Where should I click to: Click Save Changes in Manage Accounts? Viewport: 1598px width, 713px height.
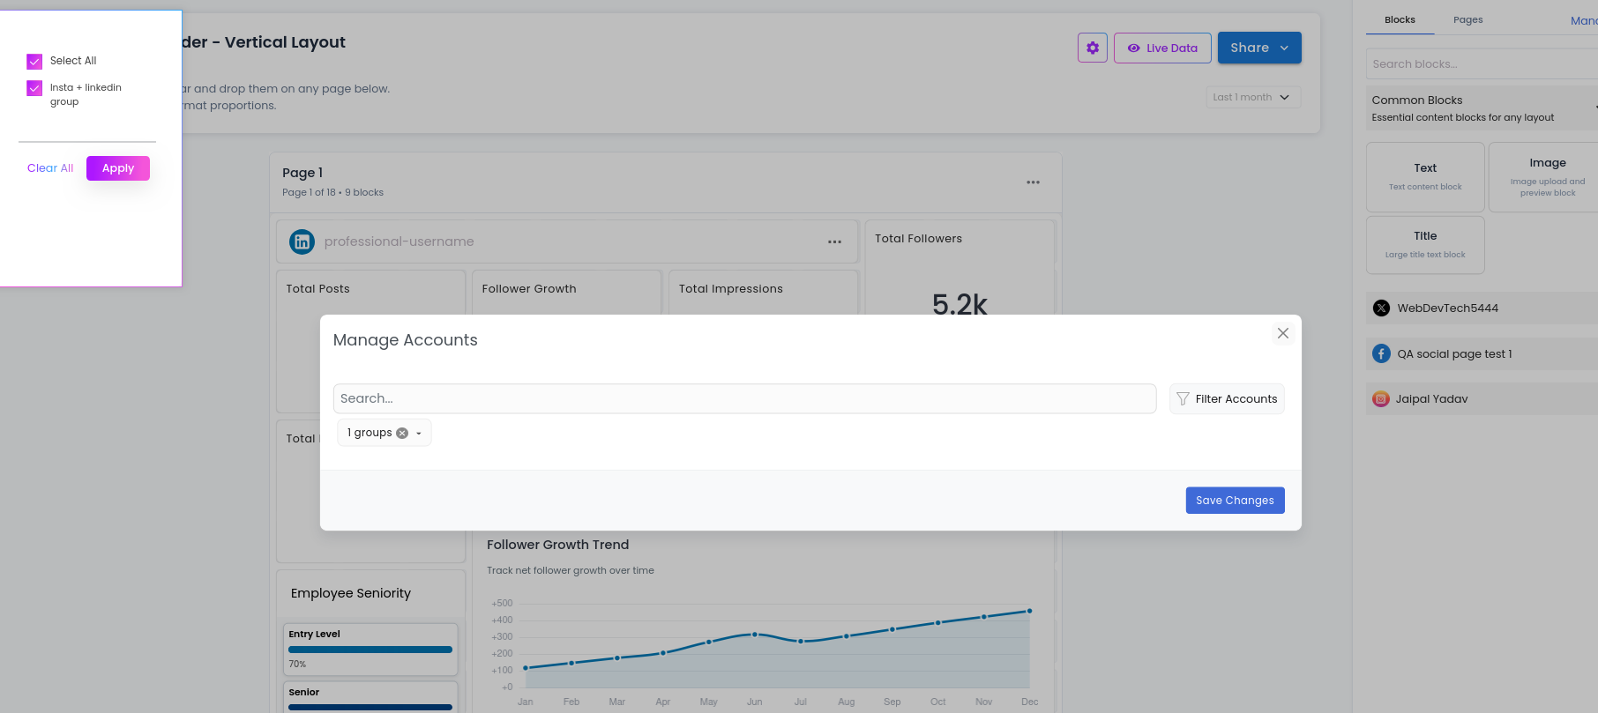point(1235,500)
